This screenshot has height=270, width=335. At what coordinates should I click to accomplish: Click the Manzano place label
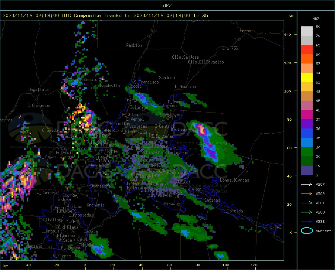point(34,246)
